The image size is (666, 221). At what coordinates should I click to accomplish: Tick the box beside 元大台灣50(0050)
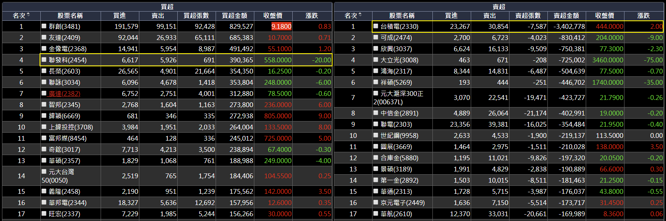(x=44, y=171)
